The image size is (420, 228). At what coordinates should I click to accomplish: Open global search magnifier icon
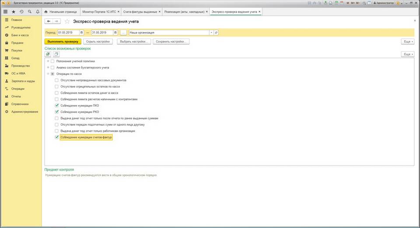(x=29, y=12)
